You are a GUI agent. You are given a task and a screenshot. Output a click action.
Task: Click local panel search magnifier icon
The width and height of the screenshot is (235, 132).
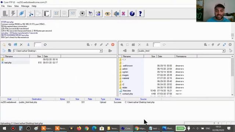(4, 45)
